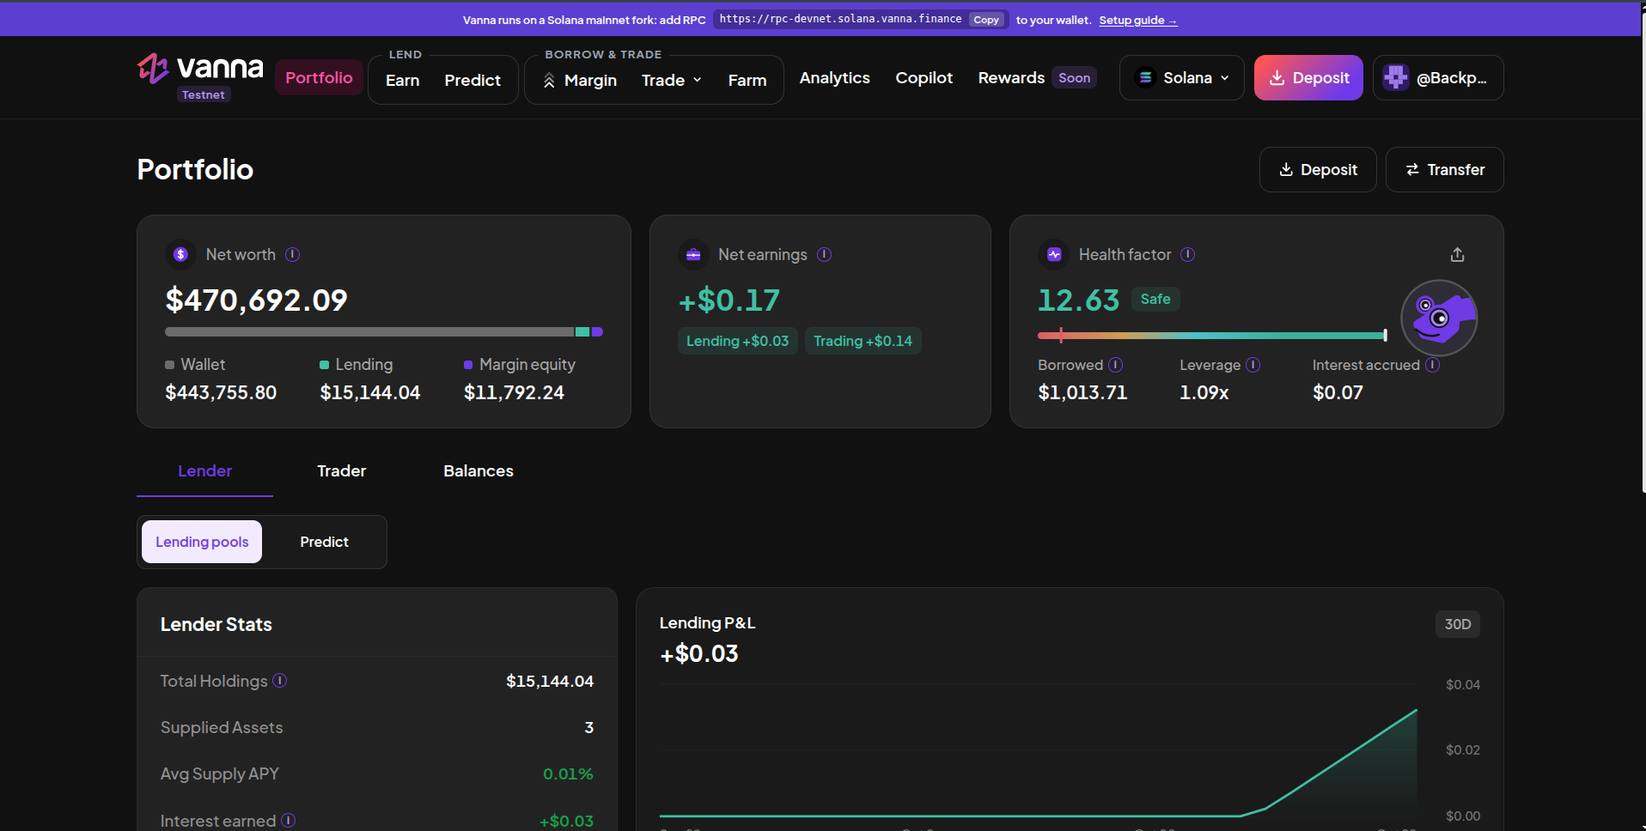Click the Backpack wallet avatar icon
Viewport: 1646px width, 831px height.
pyautogui.click(x=1396, y=77)
